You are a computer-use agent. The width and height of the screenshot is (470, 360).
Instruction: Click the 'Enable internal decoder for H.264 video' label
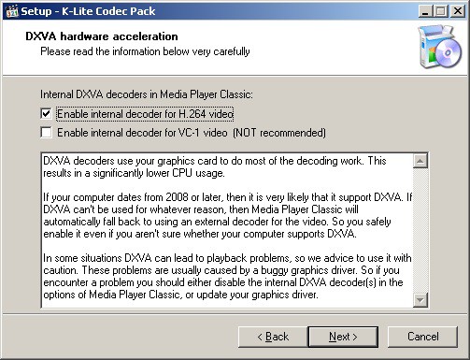[145, 114]
